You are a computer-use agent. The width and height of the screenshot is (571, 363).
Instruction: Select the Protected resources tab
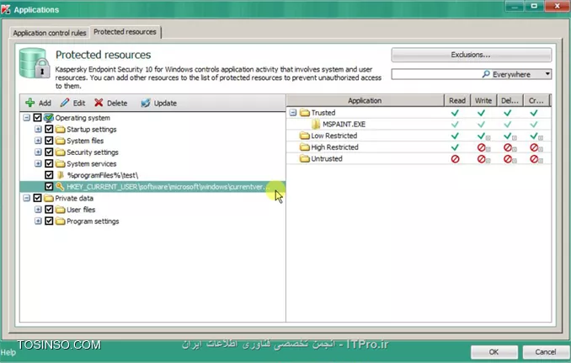pos(125,32)
